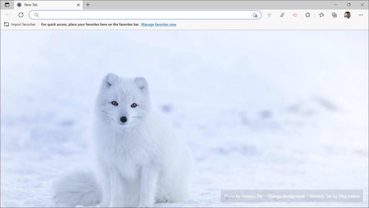The image size is (369, 208).
Task: Open the tab actions menu
Action: coord(6,5)
